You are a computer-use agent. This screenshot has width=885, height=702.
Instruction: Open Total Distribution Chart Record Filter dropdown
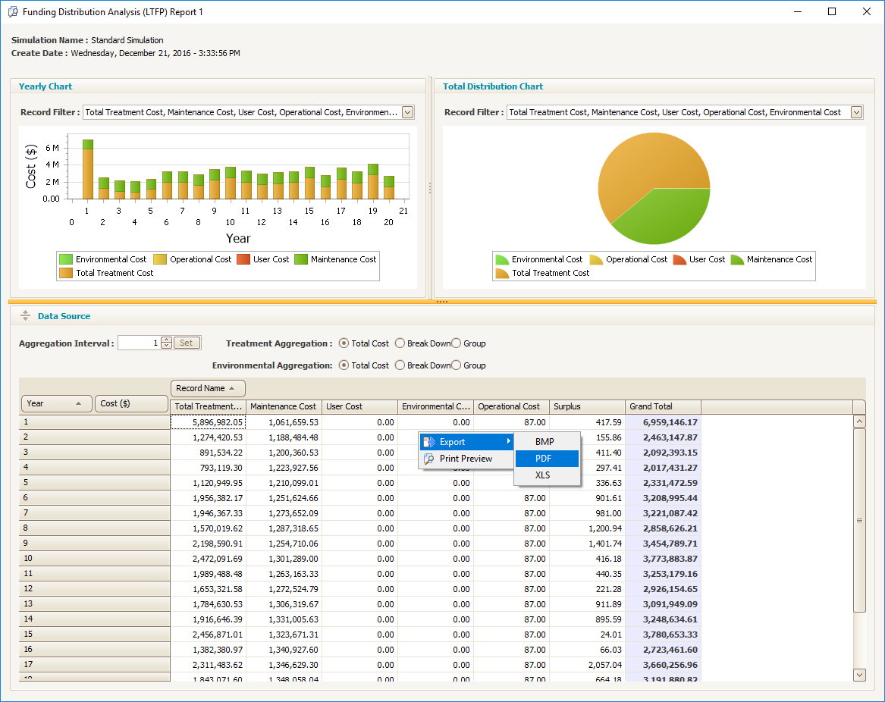pyautogui.click(x=857, y=112)
